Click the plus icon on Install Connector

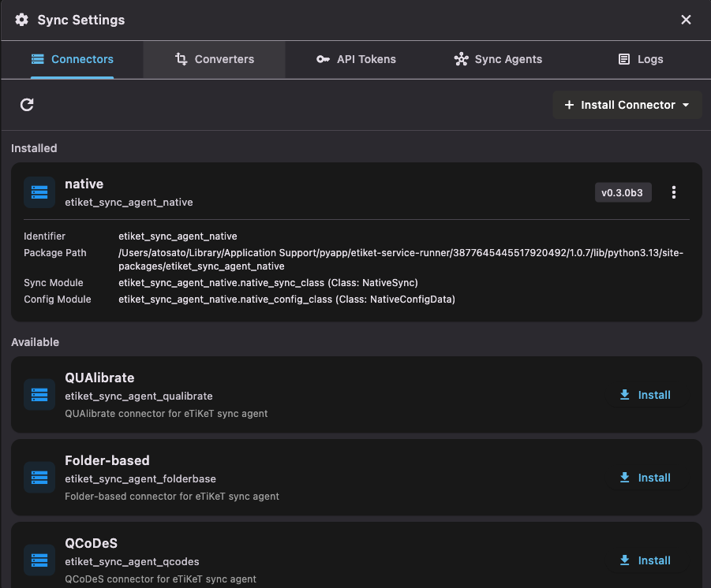(569, 105)
